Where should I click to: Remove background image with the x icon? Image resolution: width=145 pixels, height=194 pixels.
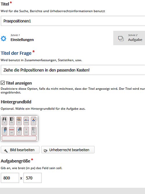point(36,119)
